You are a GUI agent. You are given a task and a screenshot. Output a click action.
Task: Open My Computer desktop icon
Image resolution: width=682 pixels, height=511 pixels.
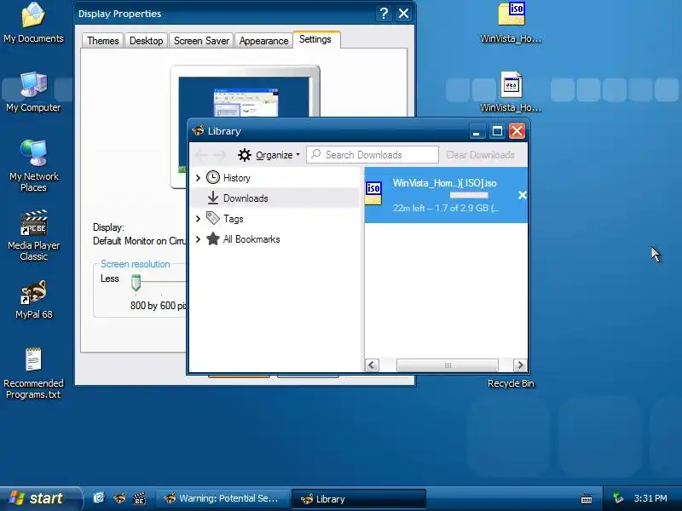click(33, 92)
